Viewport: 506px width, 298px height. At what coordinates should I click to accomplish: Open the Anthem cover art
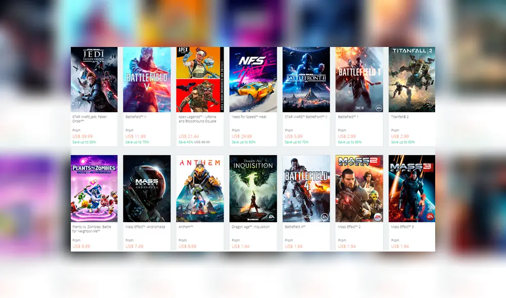click(x=200, y=188)
